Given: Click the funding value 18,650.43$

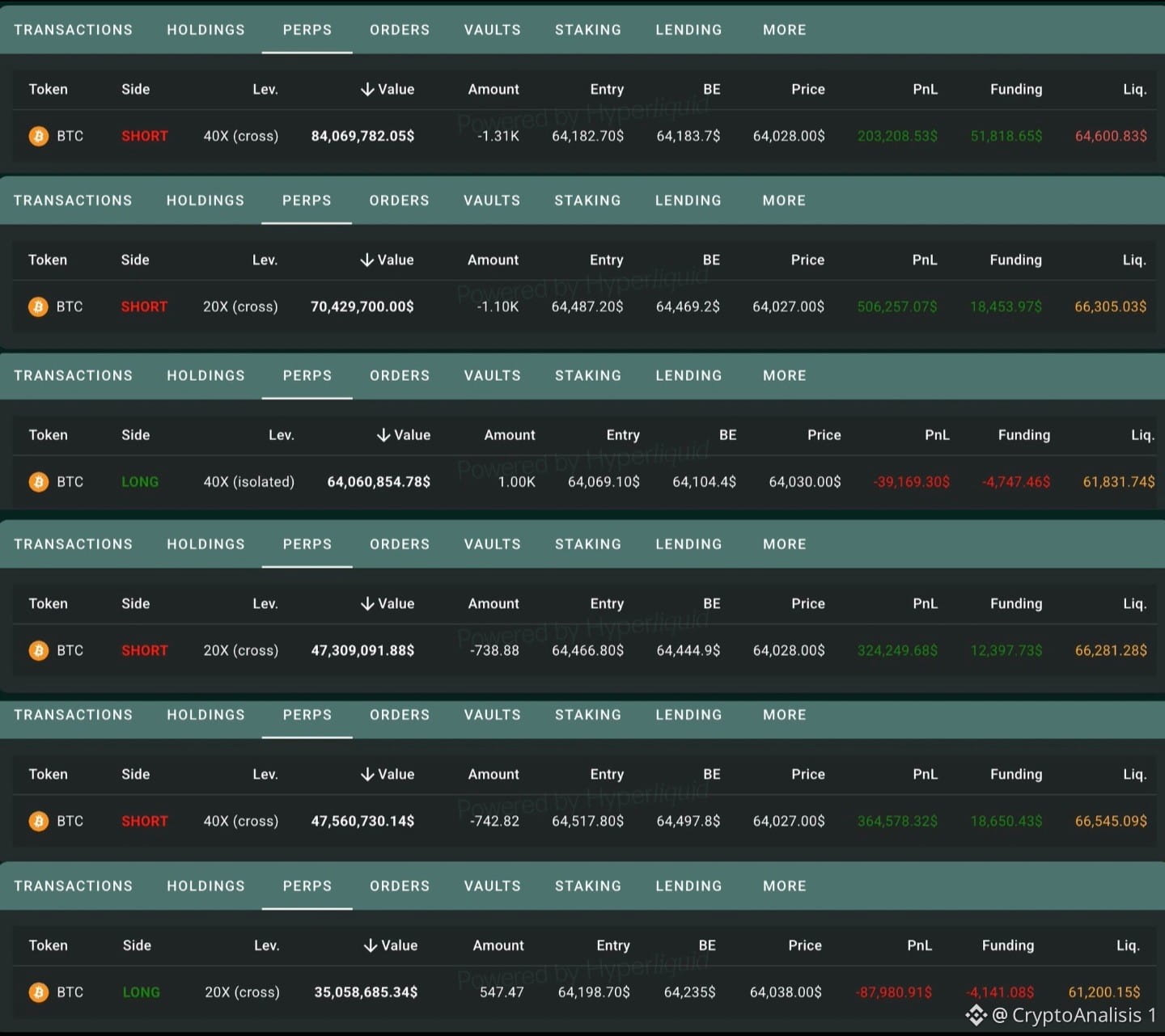Looking at the screenshot, I should coord(1006,821).
